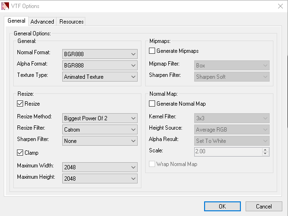Click the Scale value input field
The height and width of the screenshot is (216, 288).
click(x=227, y=152)
